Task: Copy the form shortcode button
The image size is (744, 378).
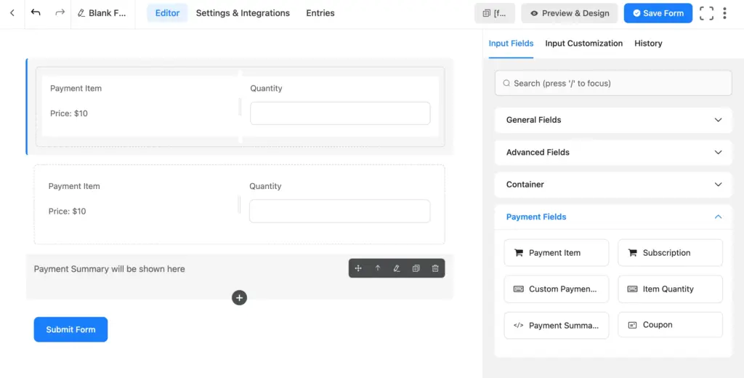Action: tap(494, 13)
